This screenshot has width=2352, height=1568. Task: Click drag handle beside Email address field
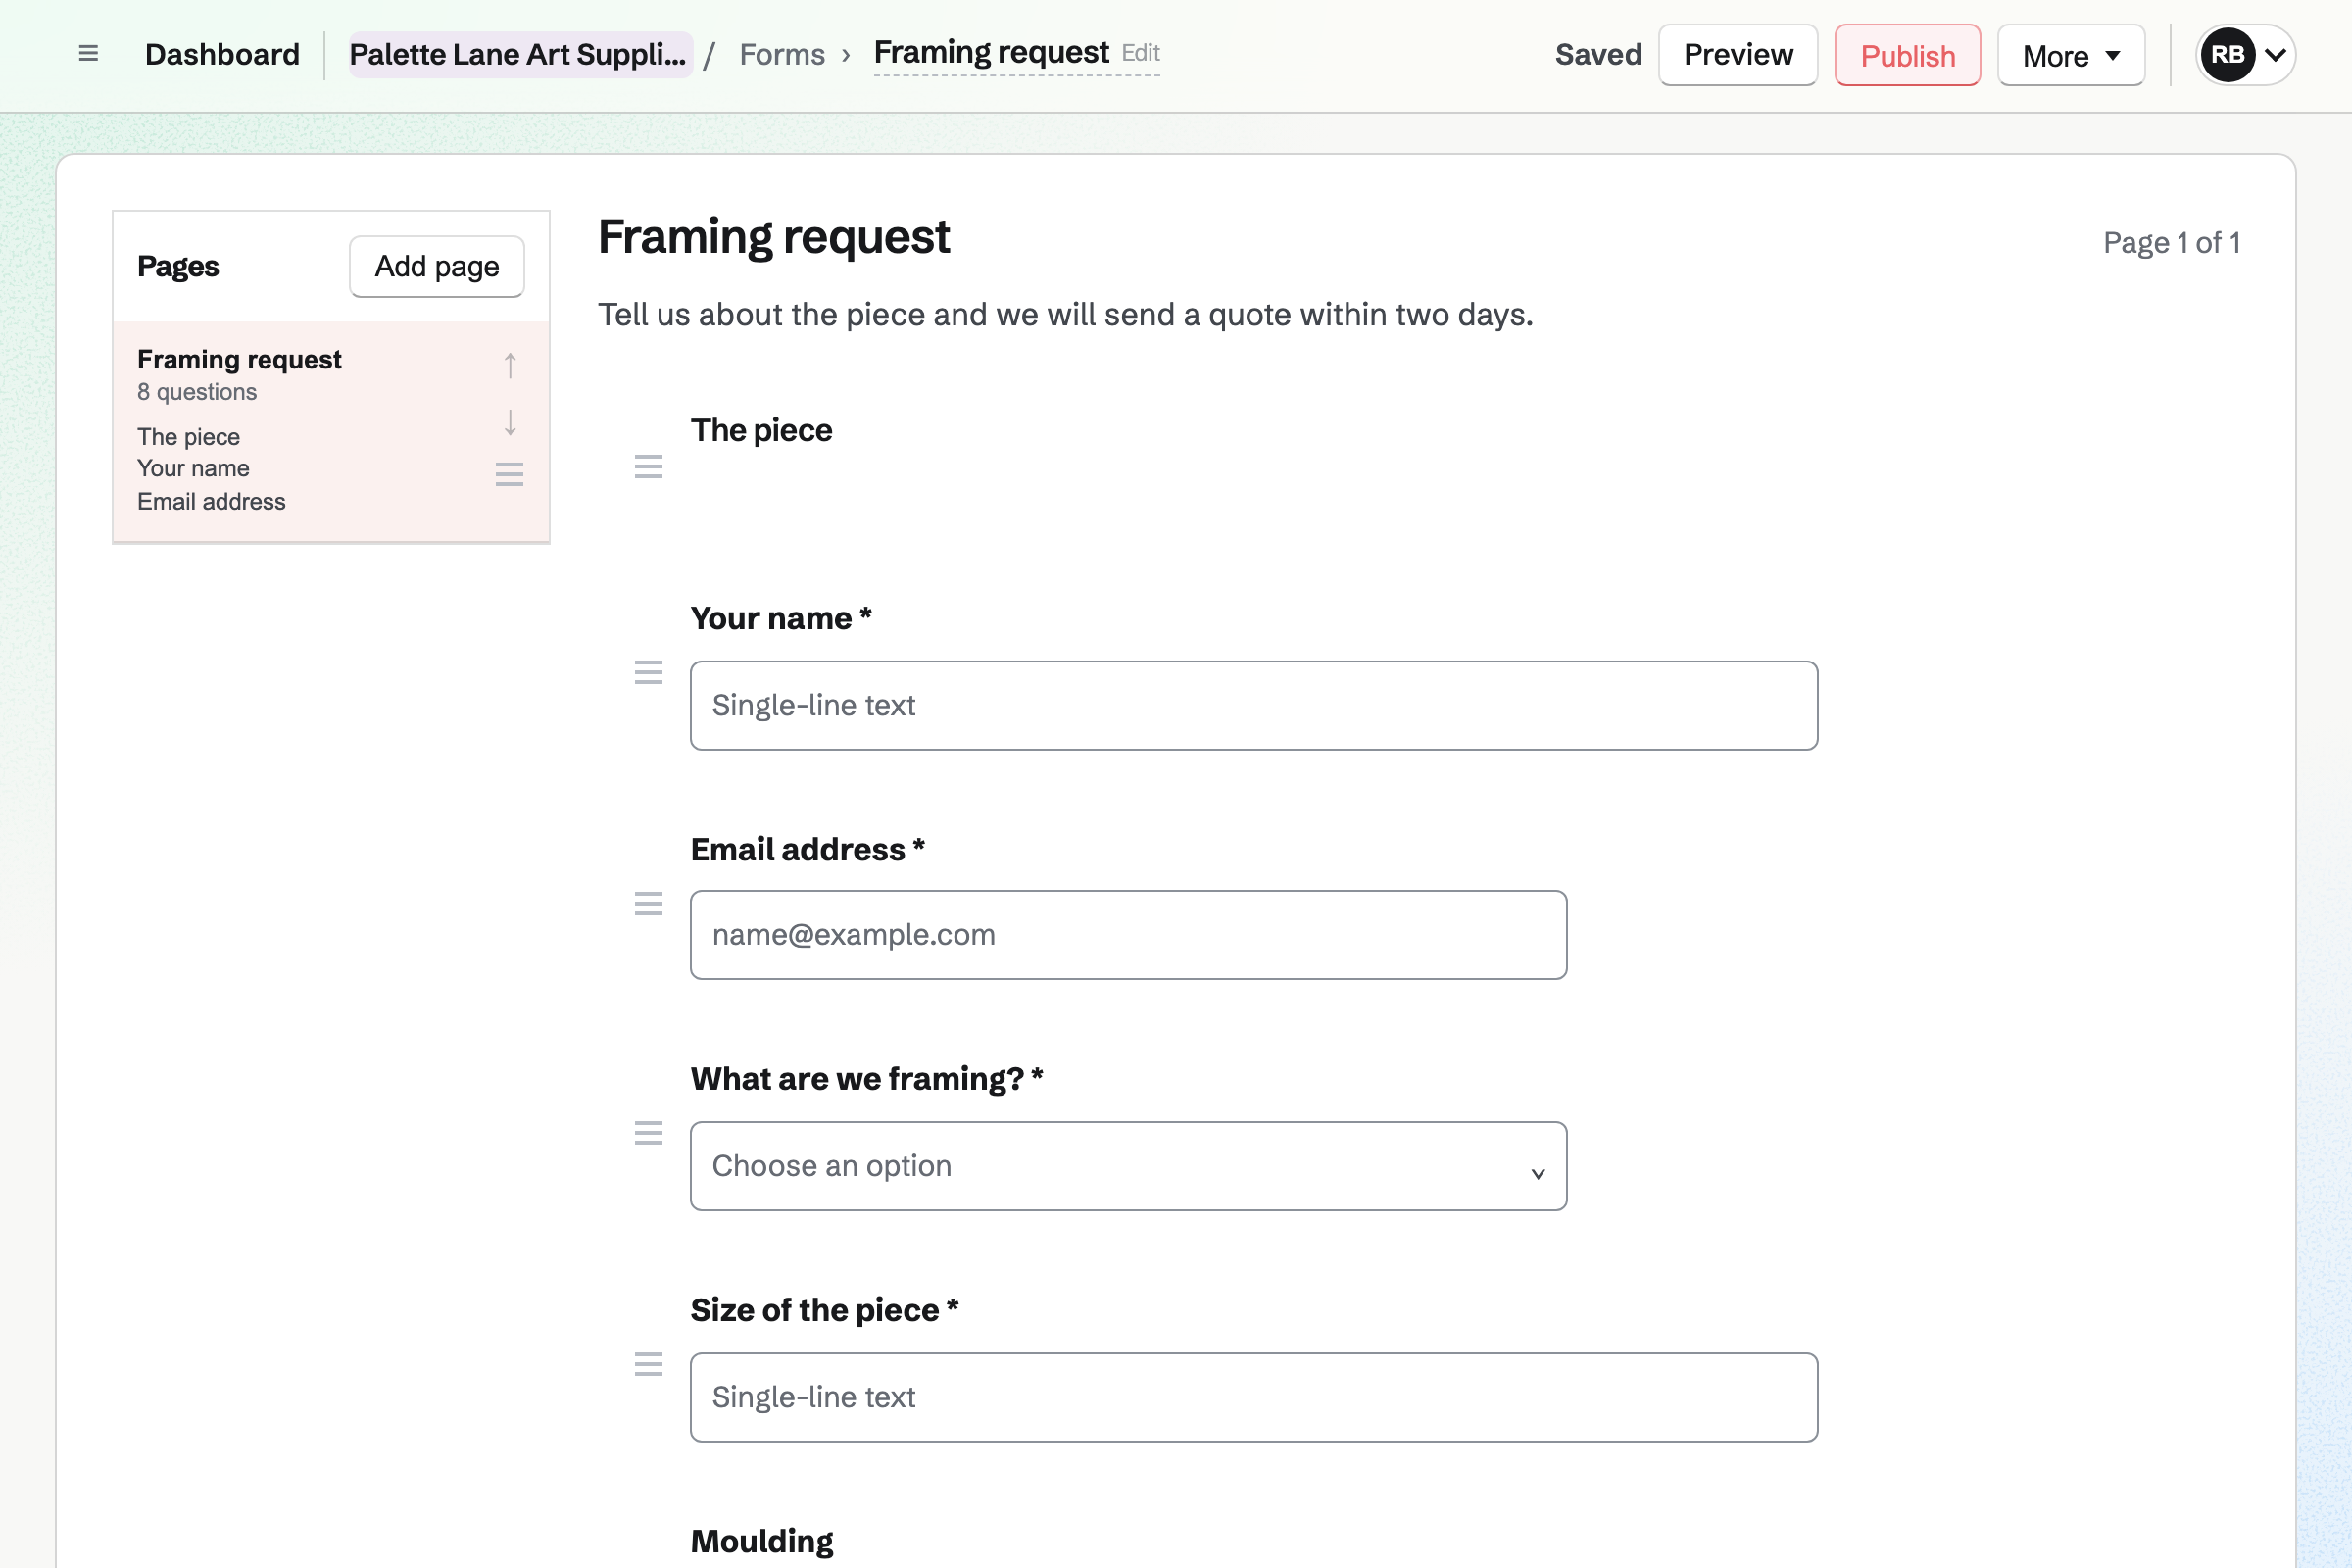pyautogui.click(x=649, y=904)
